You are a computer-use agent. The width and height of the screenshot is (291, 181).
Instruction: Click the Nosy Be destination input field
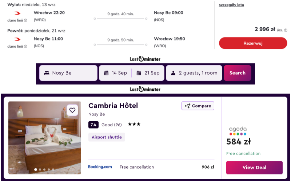click(x=68, y=73)
